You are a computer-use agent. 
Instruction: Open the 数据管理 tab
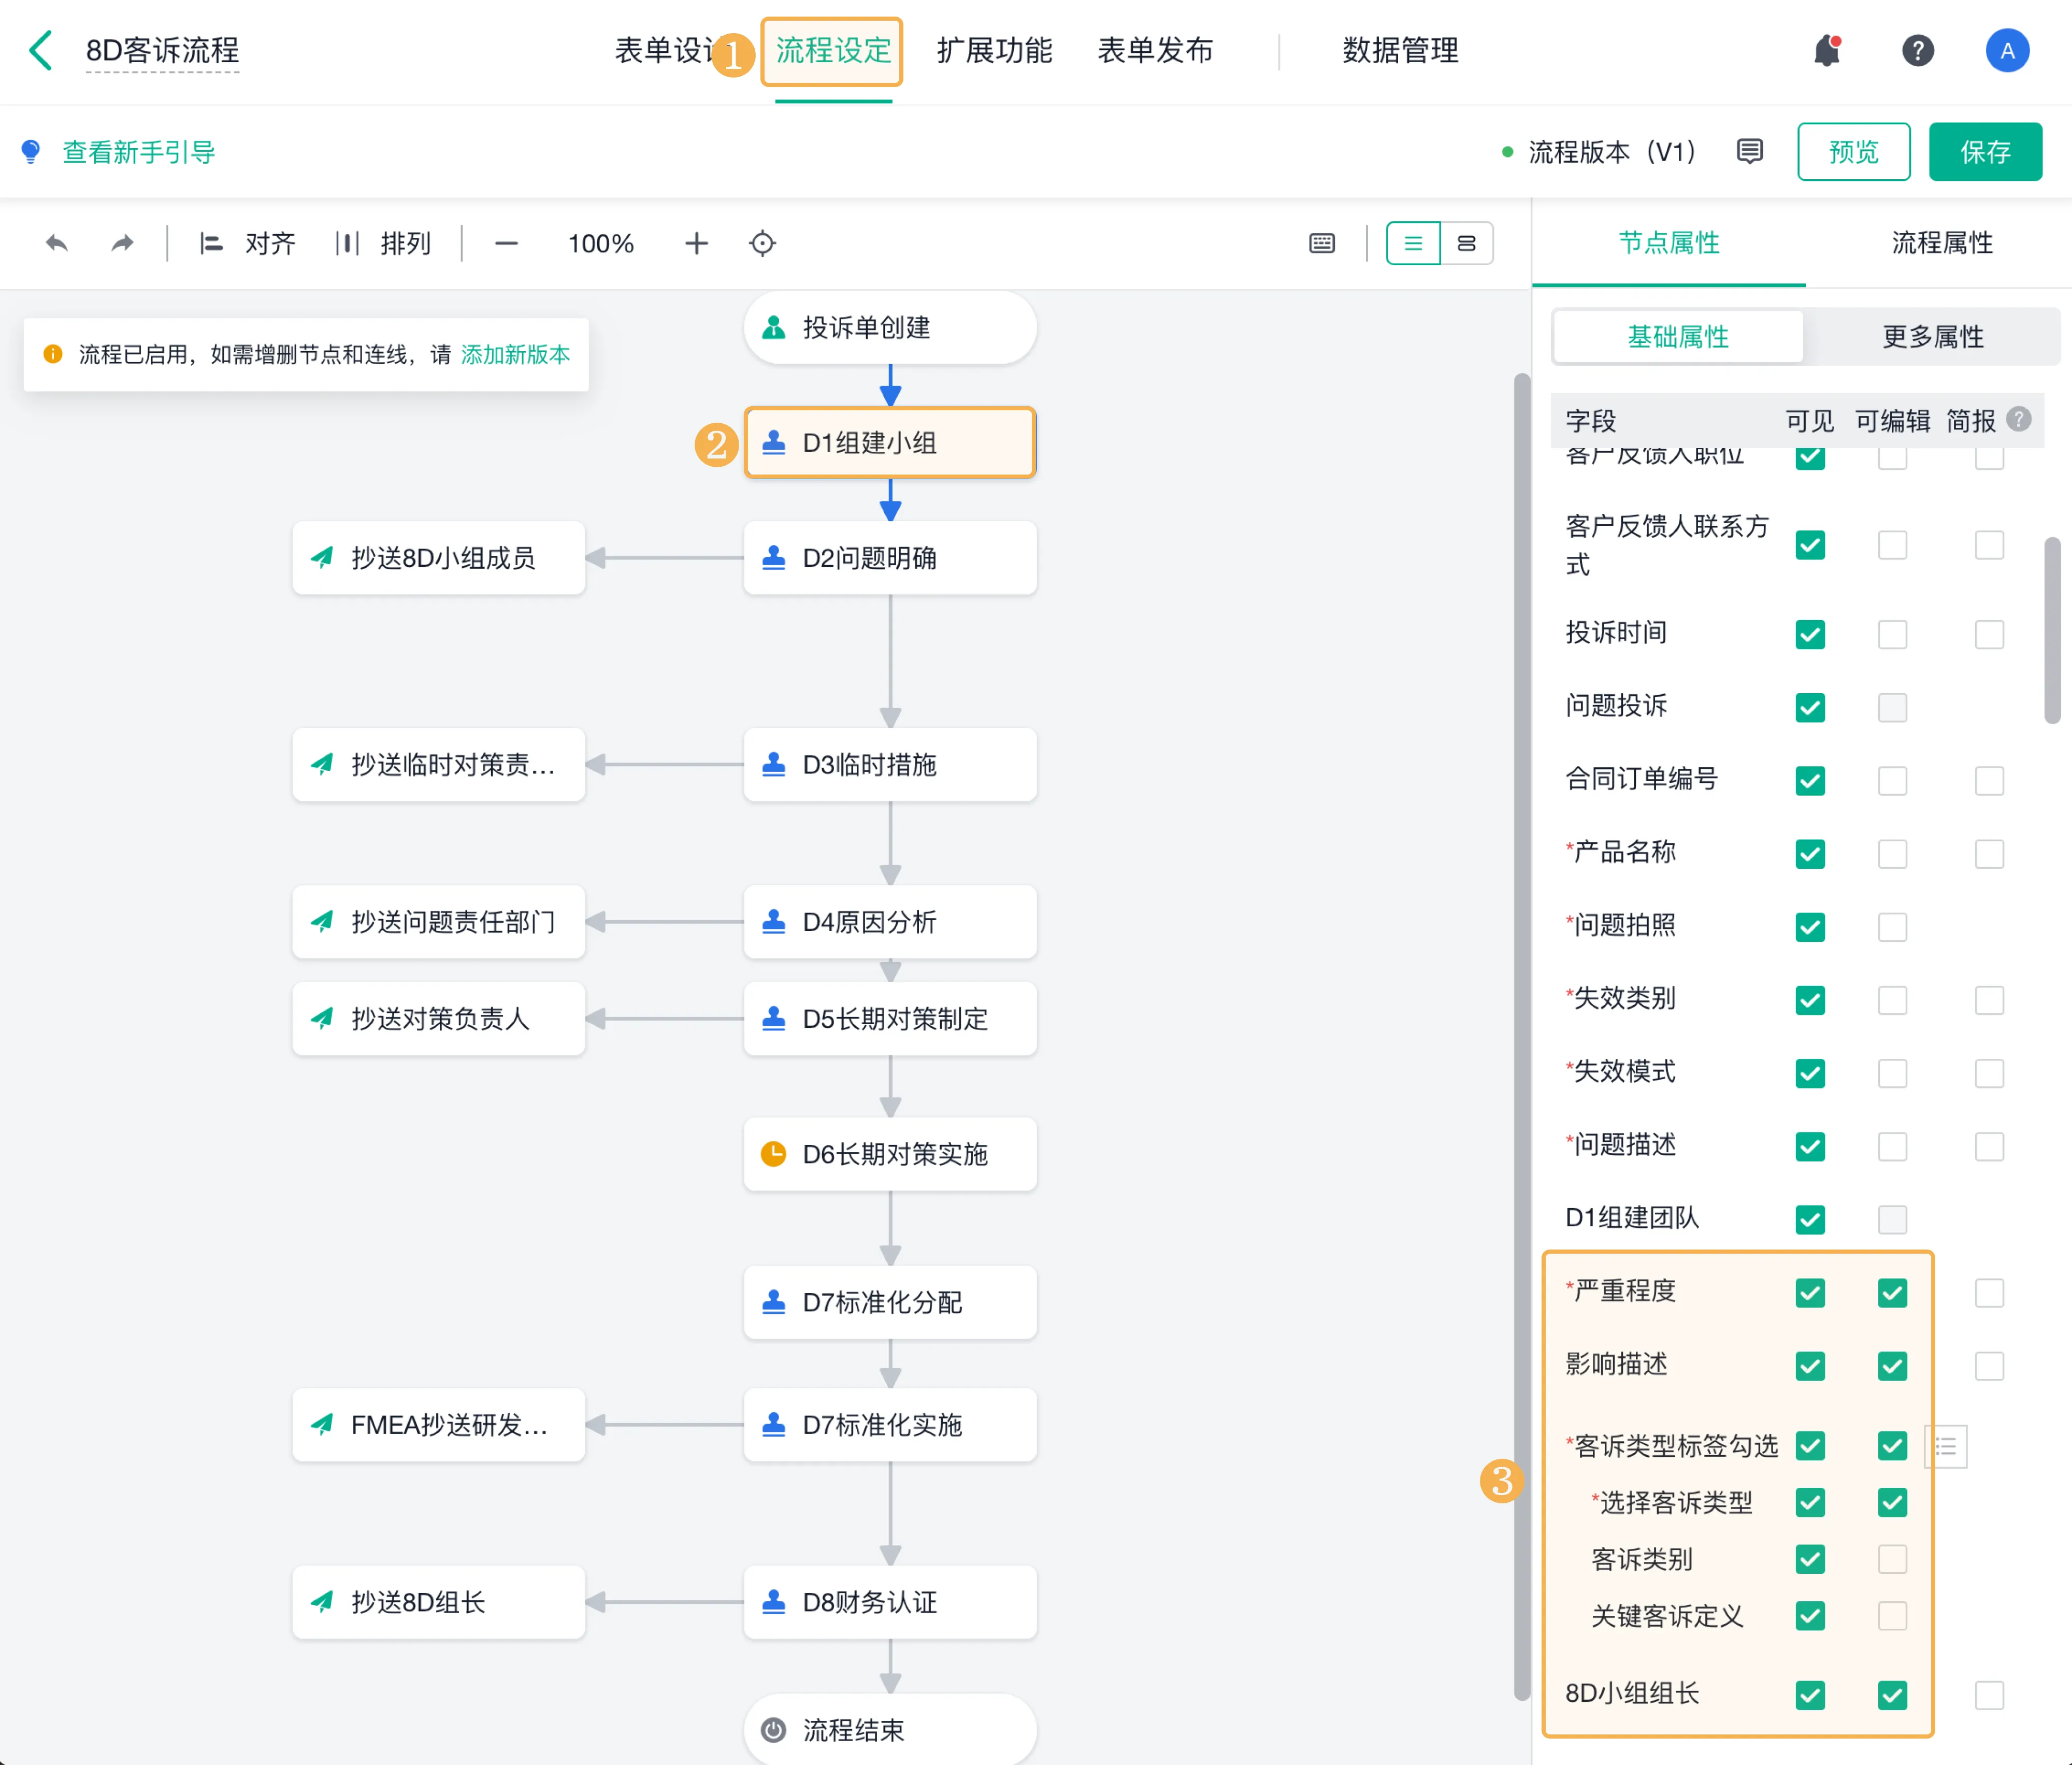1400,50
